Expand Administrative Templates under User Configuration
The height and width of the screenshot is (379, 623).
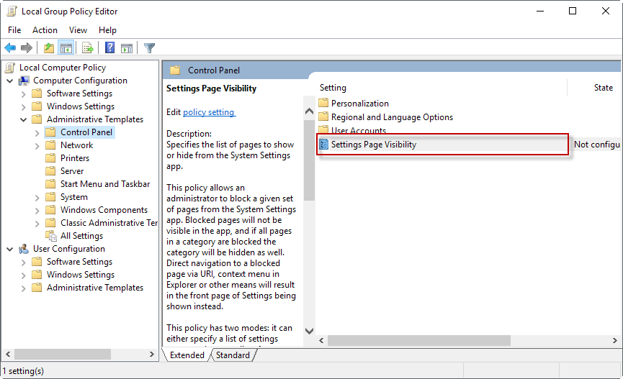(x=24, y=288)
